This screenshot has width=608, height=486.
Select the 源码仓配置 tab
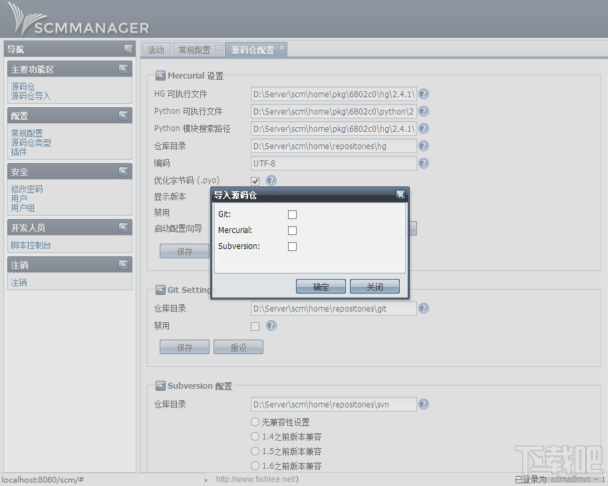tap(252, 50)
